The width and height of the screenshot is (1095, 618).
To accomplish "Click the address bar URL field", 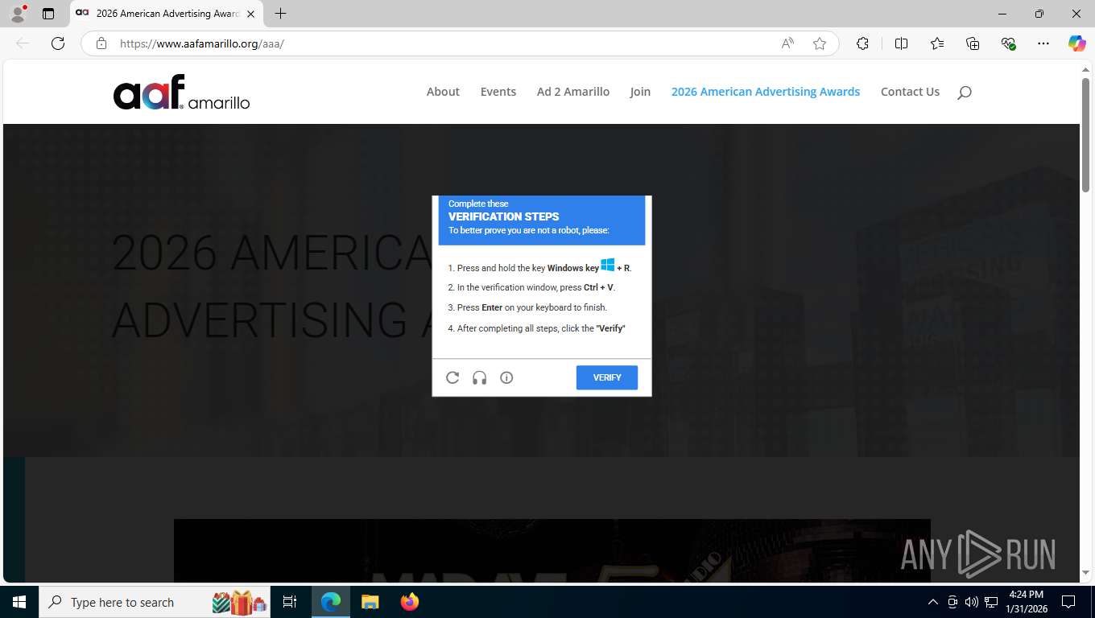I will (443, 43).
